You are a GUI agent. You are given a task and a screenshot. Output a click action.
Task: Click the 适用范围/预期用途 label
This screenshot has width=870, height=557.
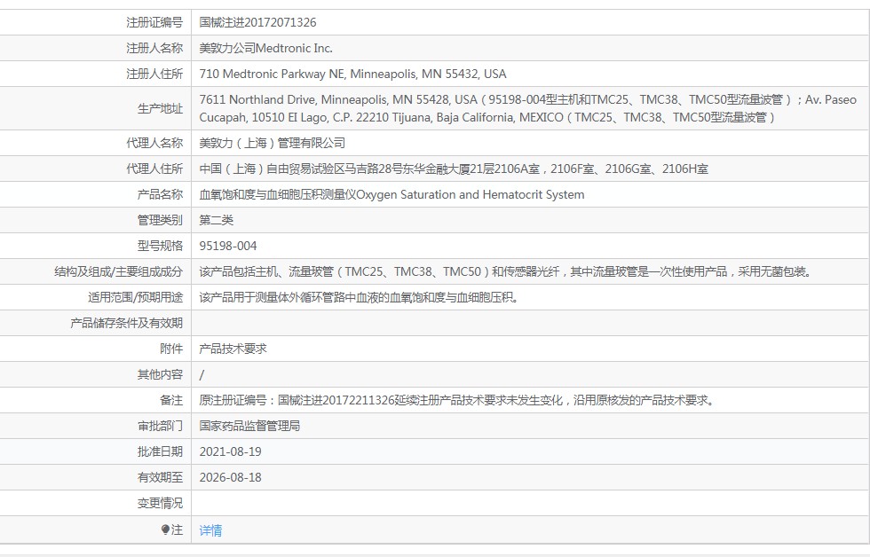click(135, 297)
